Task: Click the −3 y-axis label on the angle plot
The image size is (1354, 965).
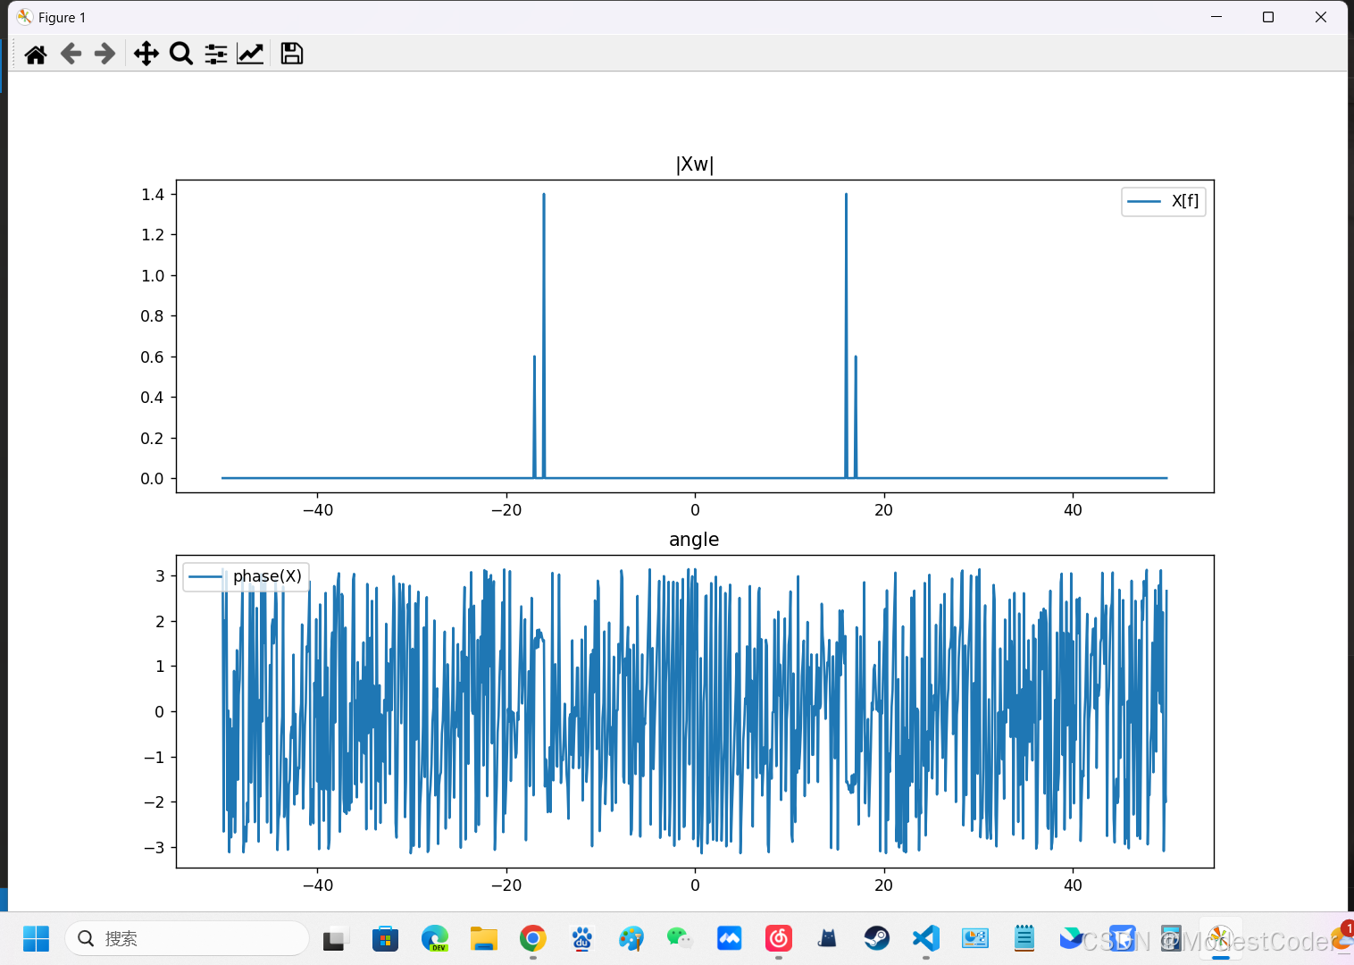Action: tap(155, 848)
